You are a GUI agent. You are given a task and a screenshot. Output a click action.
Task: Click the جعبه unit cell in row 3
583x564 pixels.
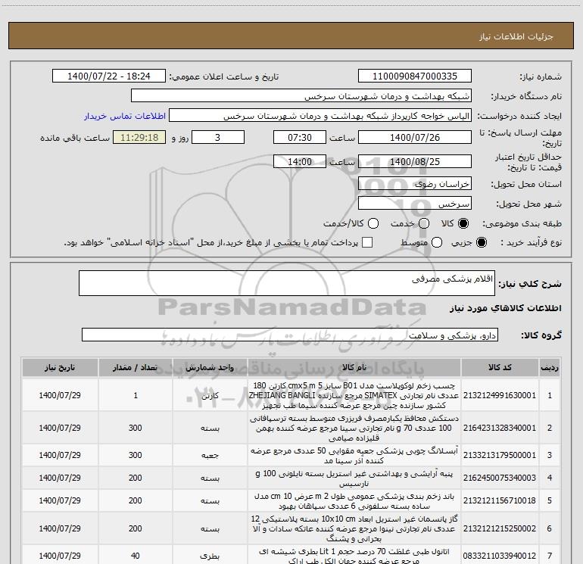tap(210, 456)
